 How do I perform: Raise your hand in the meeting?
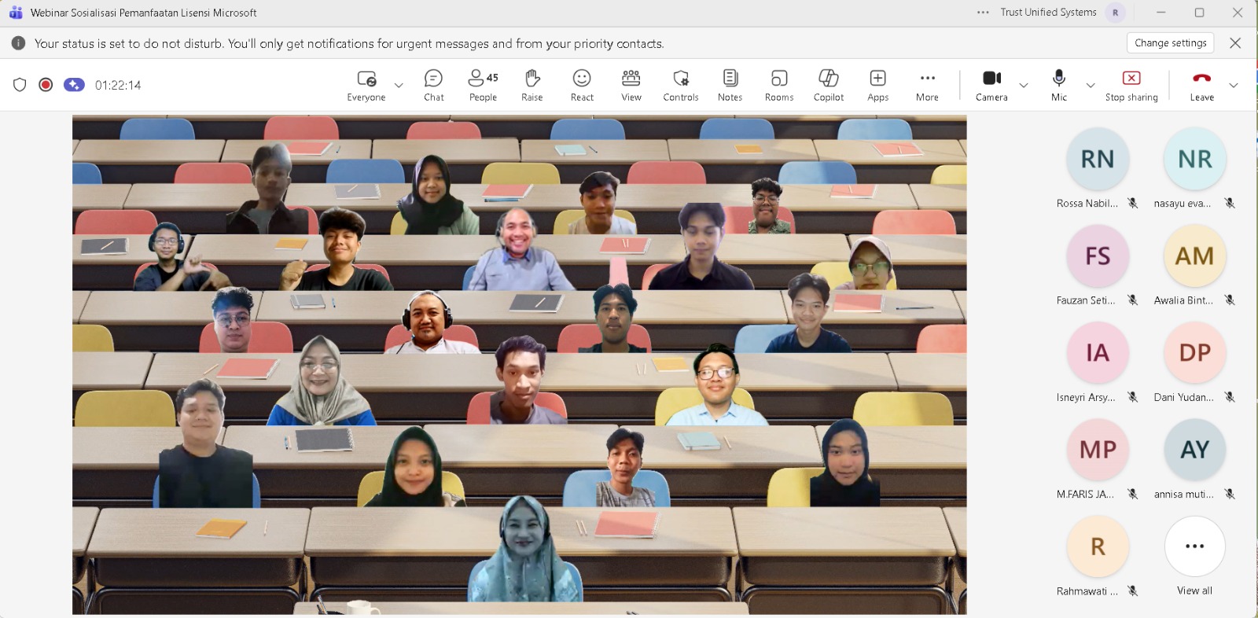point(532,85)
